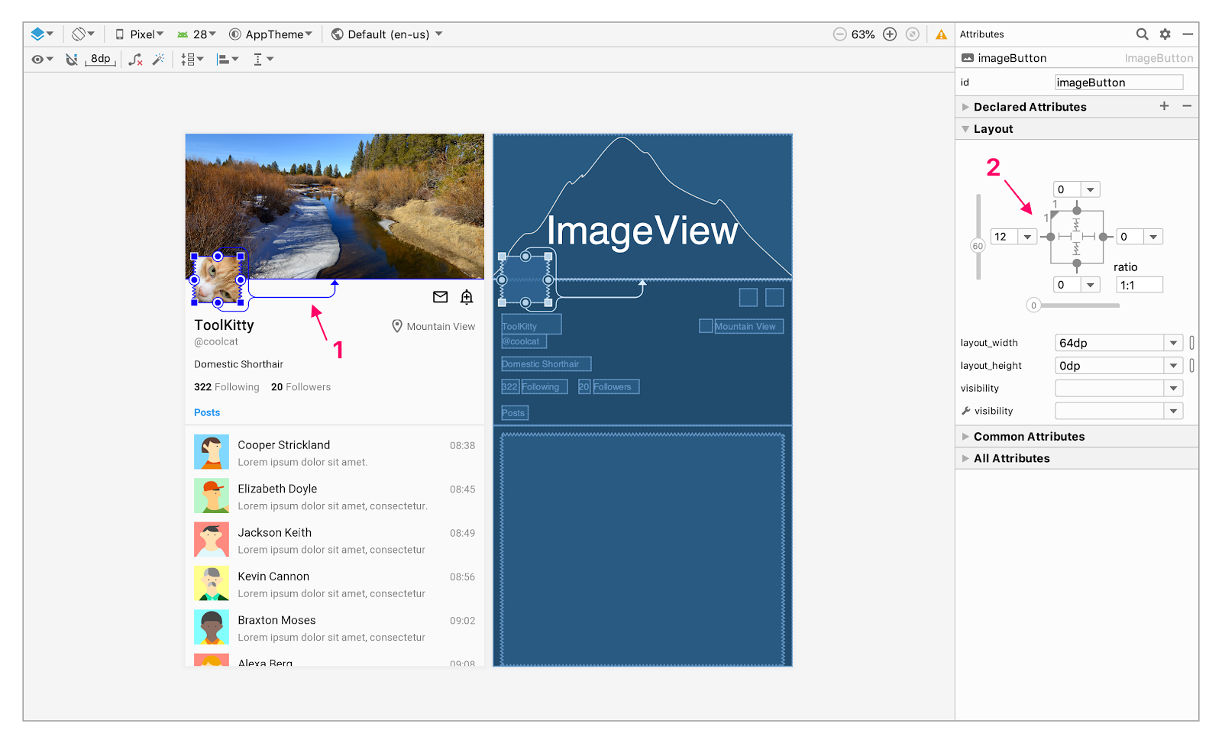Click the orientation for preview icon
Screen dimensions: 1222x743
point(79,34)
